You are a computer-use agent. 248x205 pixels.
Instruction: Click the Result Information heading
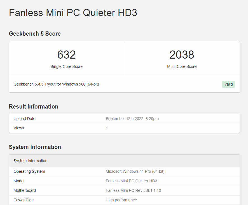click(x=34, y=107)
